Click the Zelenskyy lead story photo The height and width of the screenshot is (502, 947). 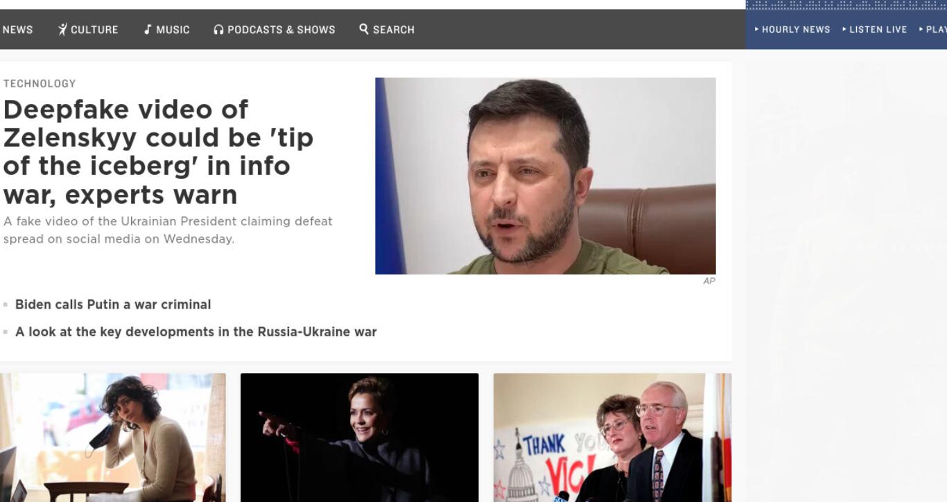coord(546,175)
